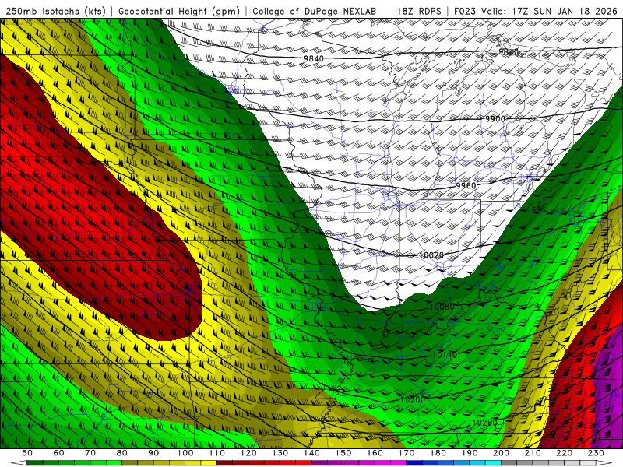Image resolution: width=623 pixels, height=467 pixels.
Task: Click the 200 value on the color scale
Action: tap(502, 453)
